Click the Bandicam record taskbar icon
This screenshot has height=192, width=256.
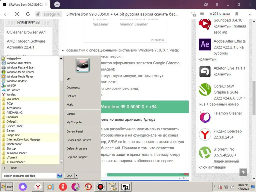coord(100,187)
